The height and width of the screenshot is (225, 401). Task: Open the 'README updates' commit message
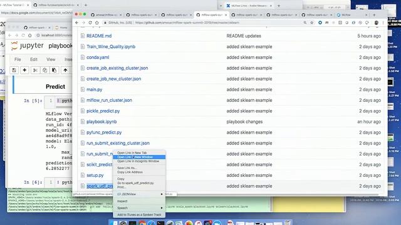(x=244, y=36)
